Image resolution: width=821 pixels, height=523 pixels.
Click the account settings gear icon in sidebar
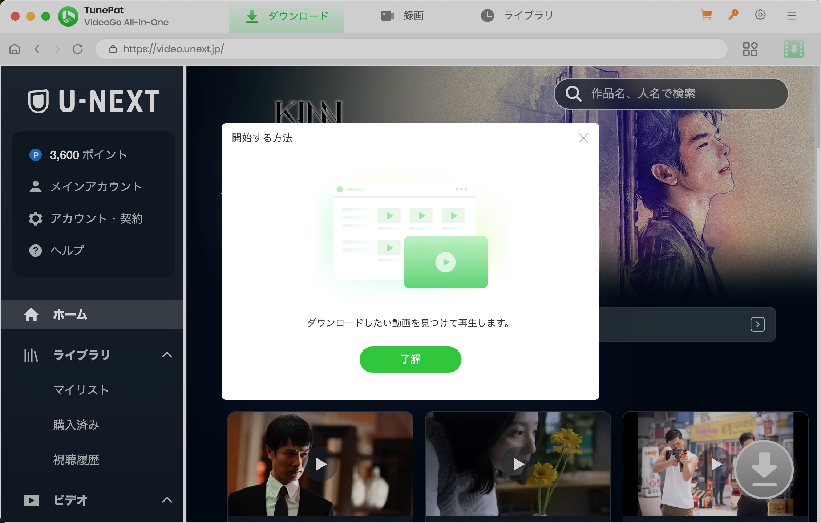click(35, 219)
